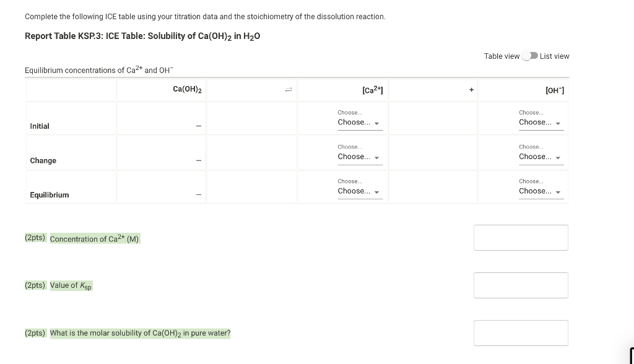This screenshot has height=364, width=634.
Task: Click the dropdown arrow for Equilibrium [OH-]
Action: point(558,192)
